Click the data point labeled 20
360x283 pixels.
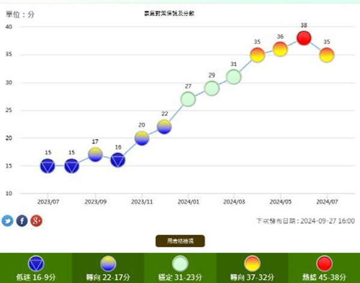(x=142, y=138)
